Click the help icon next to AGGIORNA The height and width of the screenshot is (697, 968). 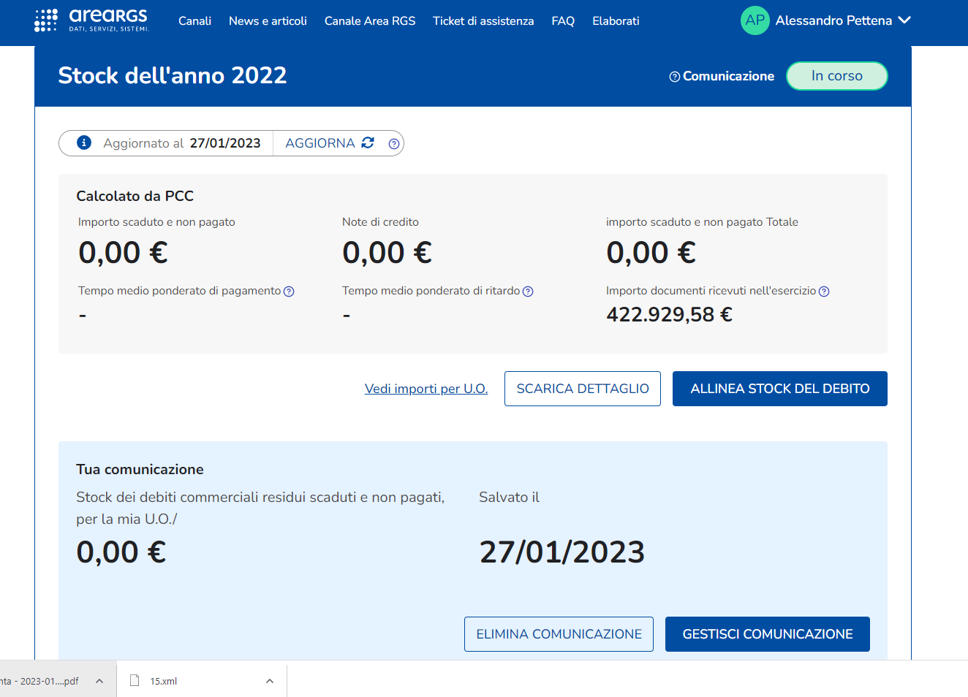tap(394, 144)
